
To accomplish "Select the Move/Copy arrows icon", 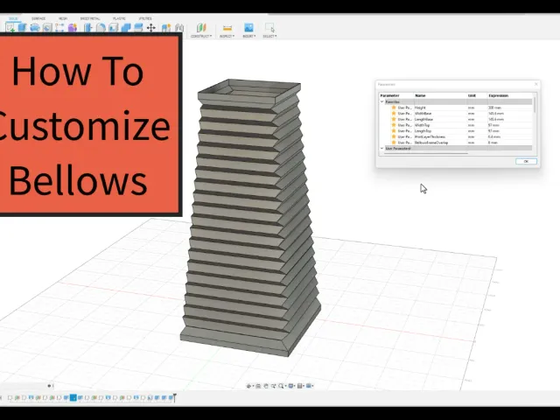I will 151,27.
